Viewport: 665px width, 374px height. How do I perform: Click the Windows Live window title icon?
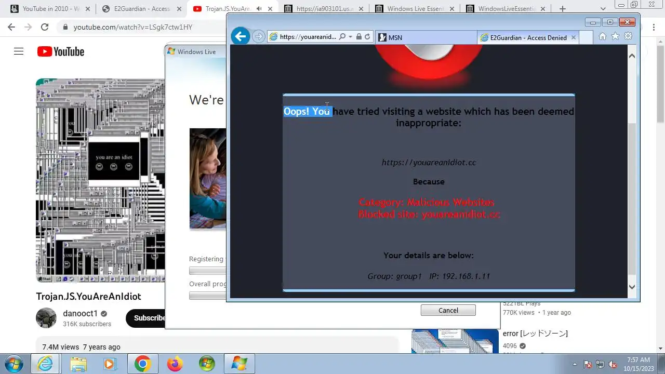[171, 51]
